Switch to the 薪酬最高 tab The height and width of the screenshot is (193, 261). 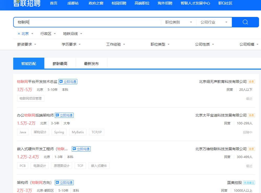point(60,64)
